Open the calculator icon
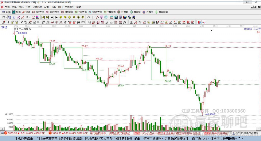The image size is (261, 141). pyautogui.click(x=116, y=17)
